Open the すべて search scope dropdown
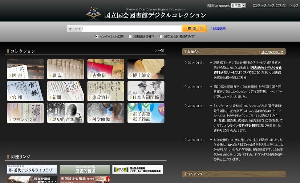 tap(74, 29)
